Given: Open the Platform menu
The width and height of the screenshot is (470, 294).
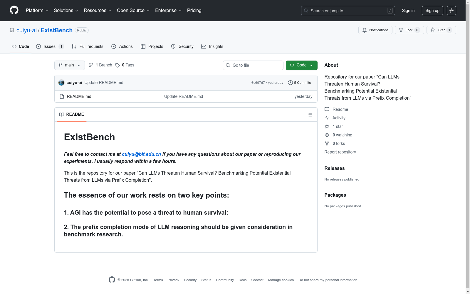Looking at the screenshot, I should click(37, 11).
